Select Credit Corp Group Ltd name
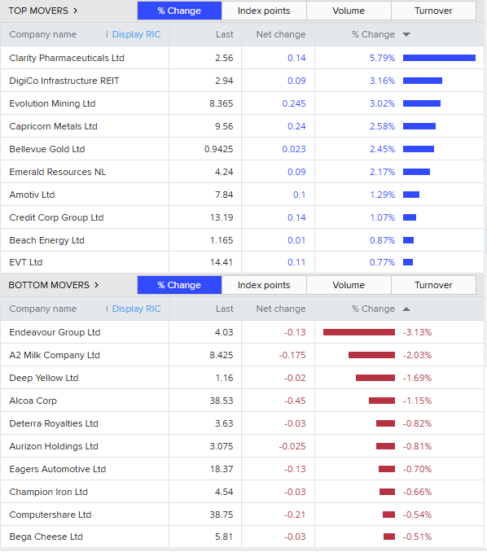 pyautogui.click(x=56, y=217)
